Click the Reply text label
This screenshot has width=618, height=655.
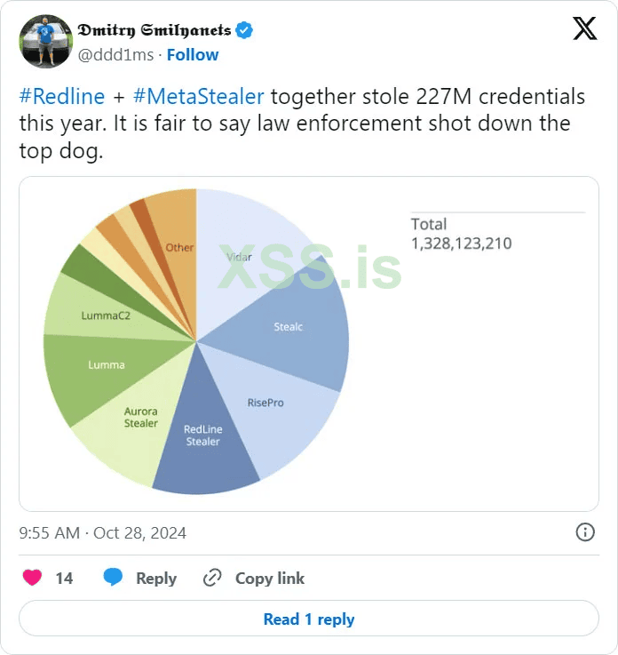156,578
